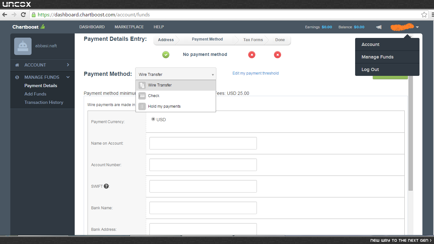Reload the page with the refresh icon
This screenshot has height=244, width=434.
23,14
